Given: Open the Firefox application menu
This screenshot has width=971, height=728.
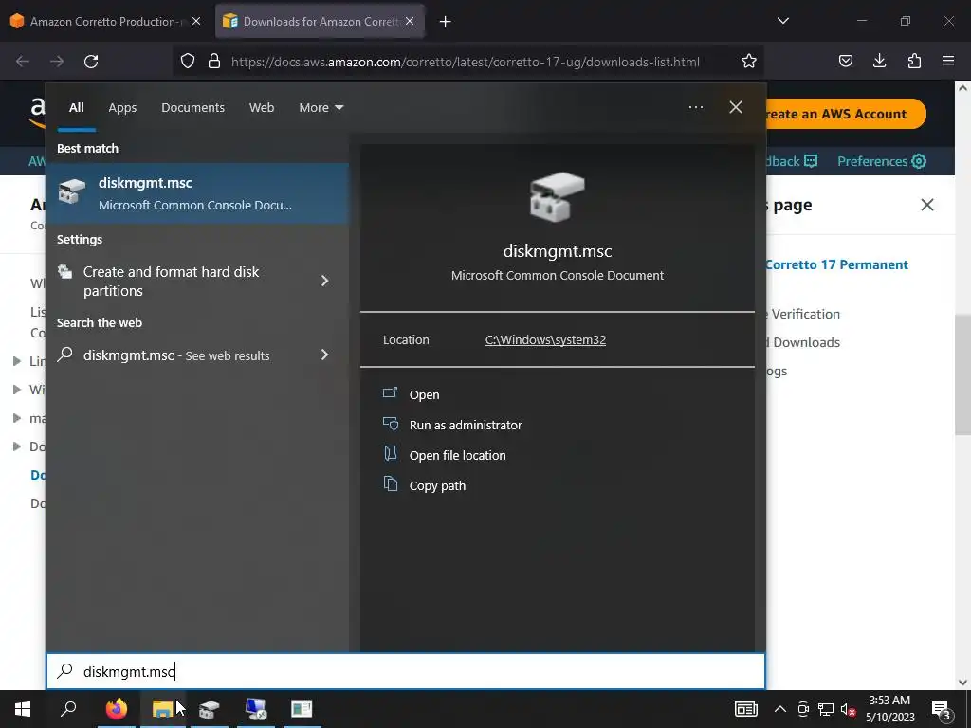Looking at the screenshot, I should click(x=948, y=61).
